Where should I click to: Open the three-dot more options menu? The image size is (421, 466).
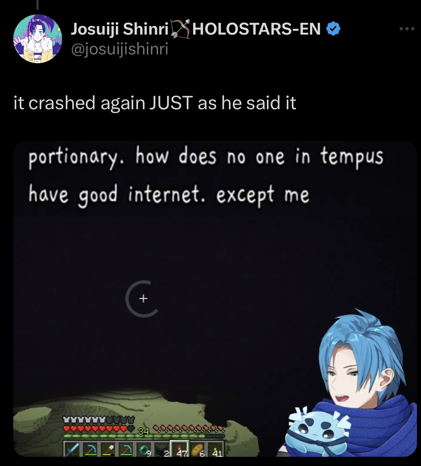(407, 29)
